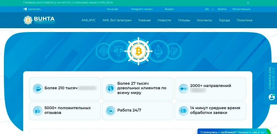Open AML бот телеграм menu item
This screenshot has width=277, height=134.
pyautogui.click(x=117, y=20)
